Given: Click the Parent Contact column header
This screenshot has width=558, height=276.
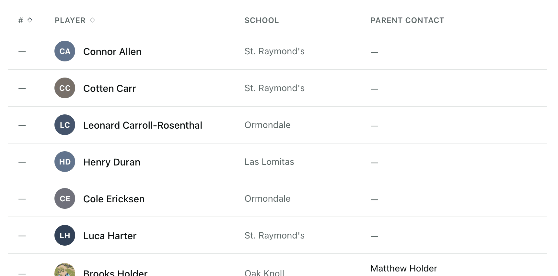Looking at the screenshot, I should click(407, 20).
